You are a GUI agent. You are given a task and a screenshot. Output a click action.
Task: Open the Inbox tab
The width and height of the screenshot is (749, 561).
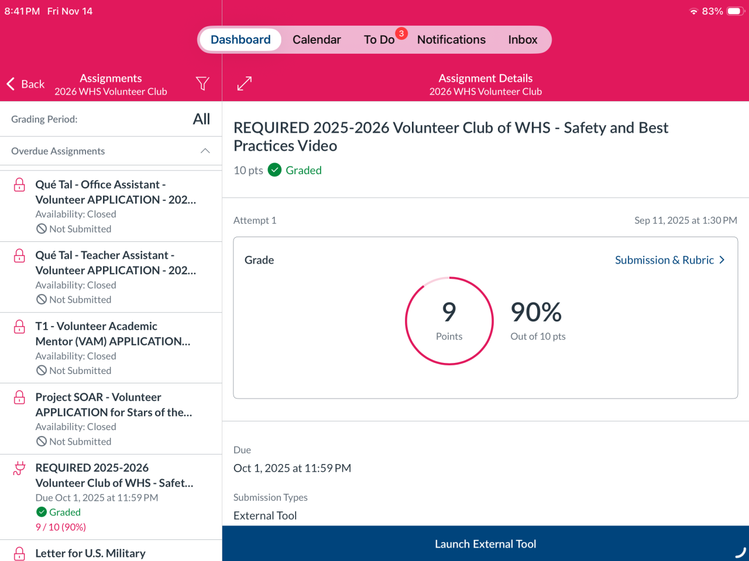pyautogui.click(x=523, y=40)
